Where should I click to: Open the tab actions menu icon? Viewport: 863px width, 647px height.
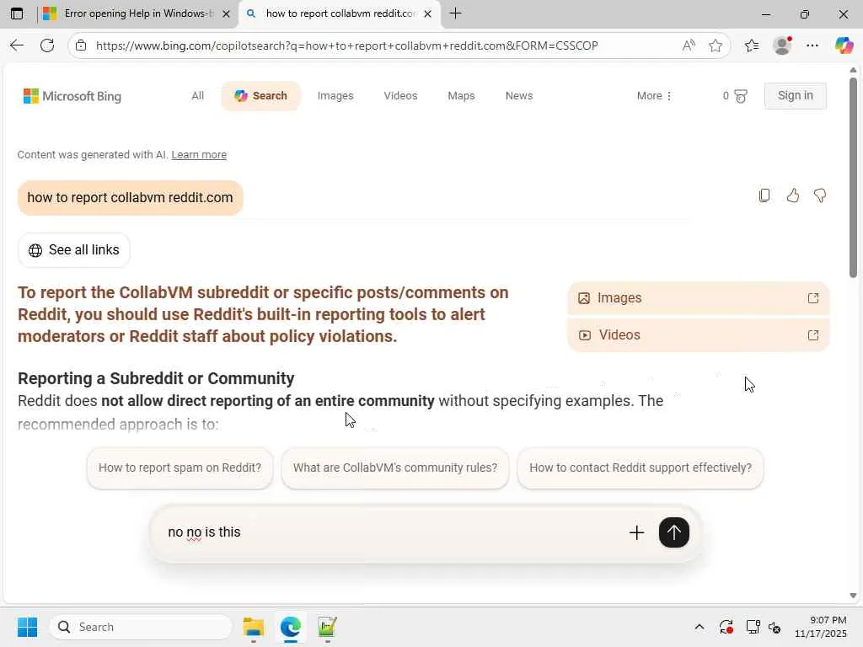point(17,13)
